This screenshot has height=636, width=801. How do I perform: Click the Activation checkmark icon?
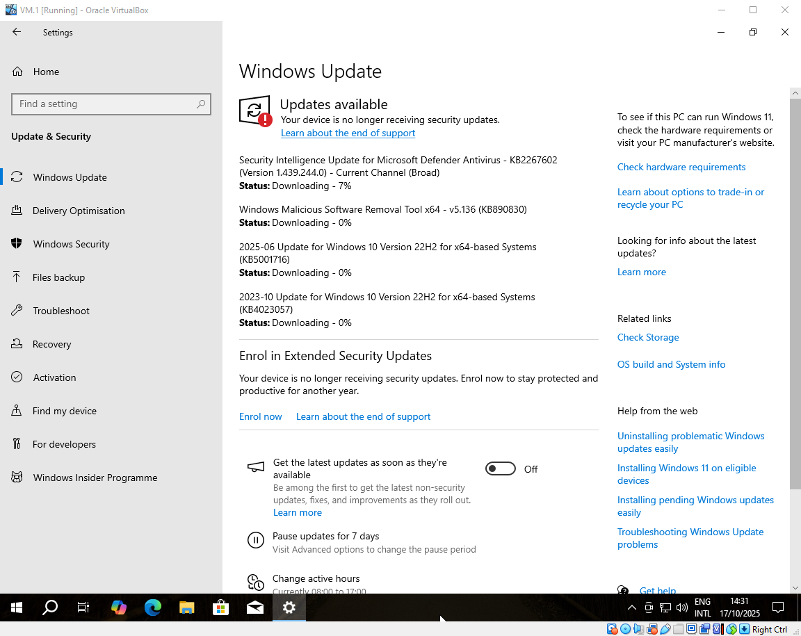[x=17, y=377]
